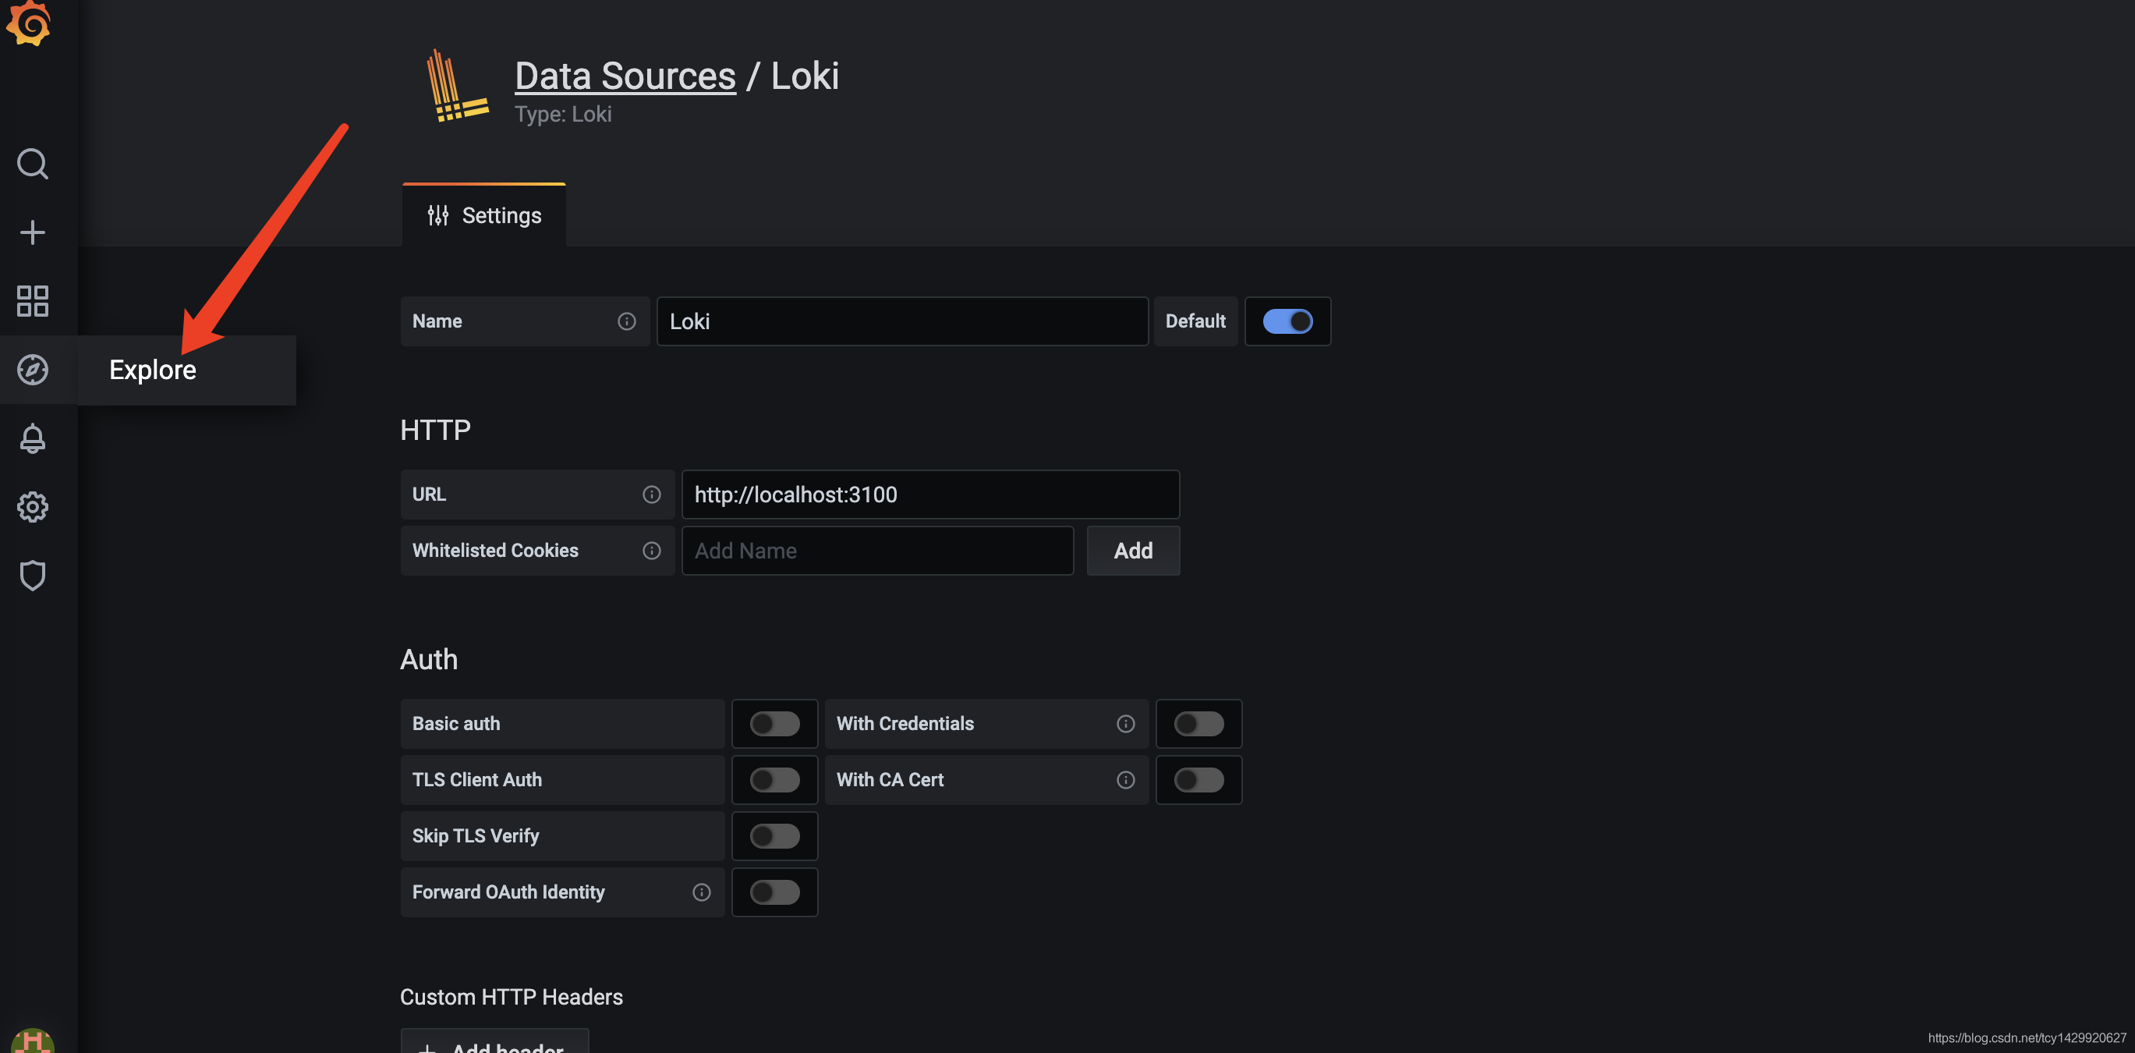Enable the Basic auth toggle
This screenshot has width=2135, height=1053.
click(x=774, y=724)
